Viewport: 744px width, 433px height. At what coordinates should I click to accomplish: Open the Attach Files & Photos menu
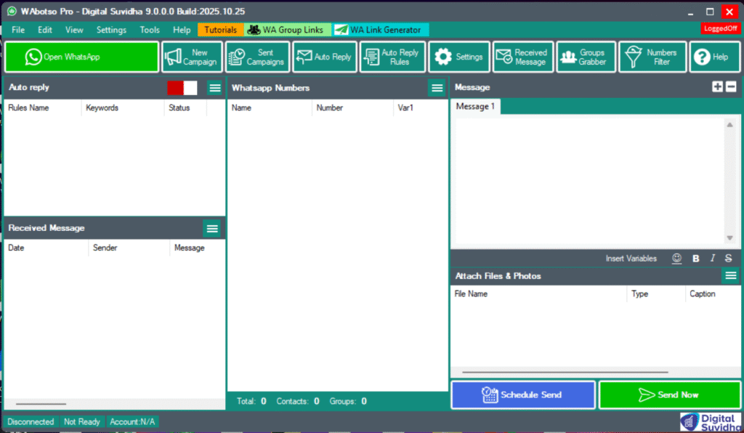coord(731,276)
